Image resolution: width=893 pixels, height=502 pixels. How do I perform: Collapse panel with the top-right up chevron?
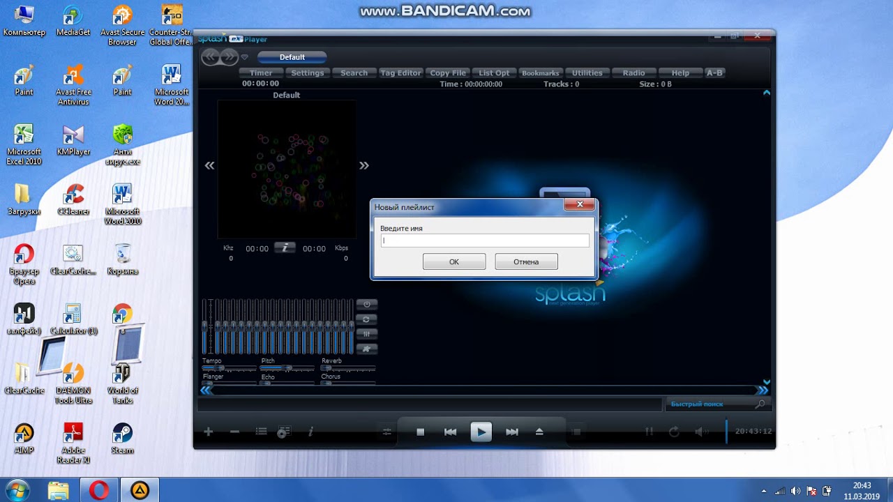coord(767,92)
